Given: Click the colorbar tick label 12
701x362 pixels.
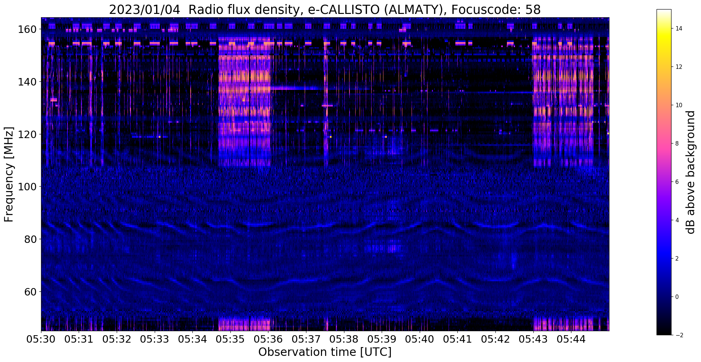Looking at the screenshot, I should [x=679, y=67].
